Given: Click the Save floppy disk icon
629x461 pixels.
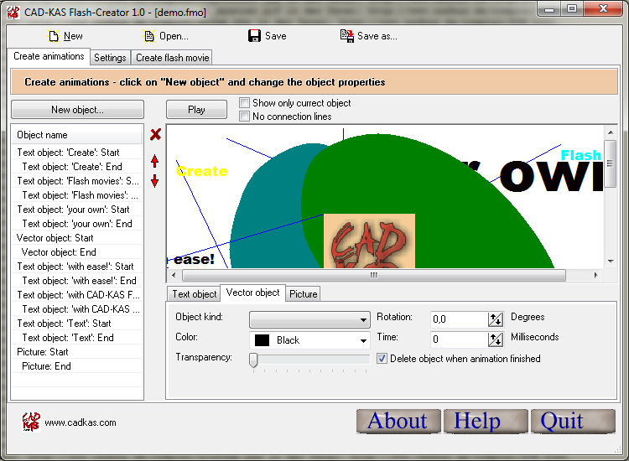Looking at the screenshot, I should click(x=254, y=36).
